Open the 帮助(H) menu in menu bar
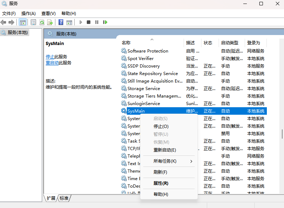 pyautogui.click(x=69, y=14)
